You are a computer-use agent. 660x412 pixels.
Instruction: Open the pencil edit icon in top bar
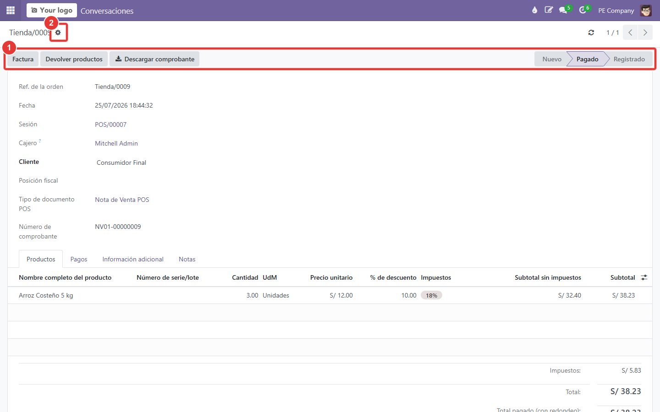[x=549, y=10]
